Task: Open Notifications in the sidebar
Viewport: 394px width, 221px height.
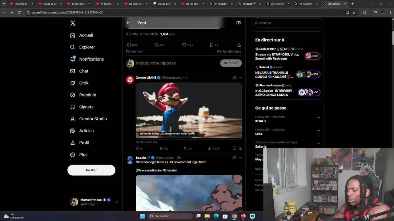Action: [87, 59]
